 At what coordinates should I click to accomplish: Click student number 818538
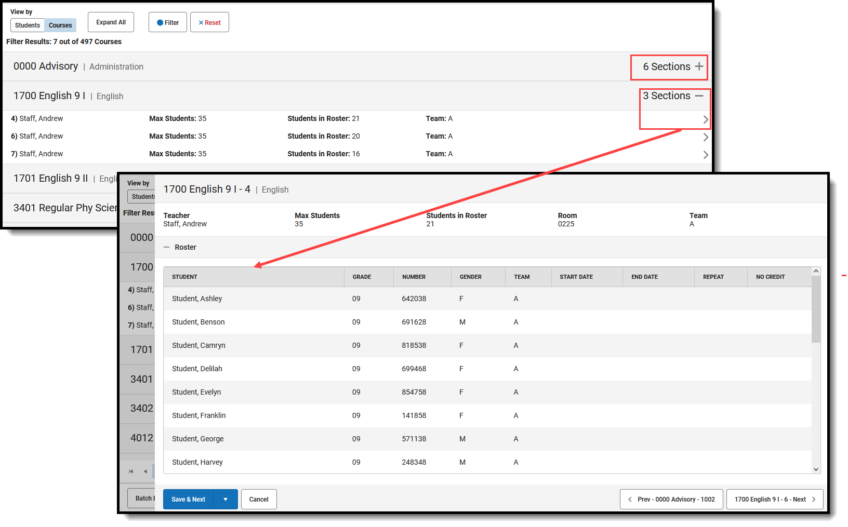coord(414,345)
